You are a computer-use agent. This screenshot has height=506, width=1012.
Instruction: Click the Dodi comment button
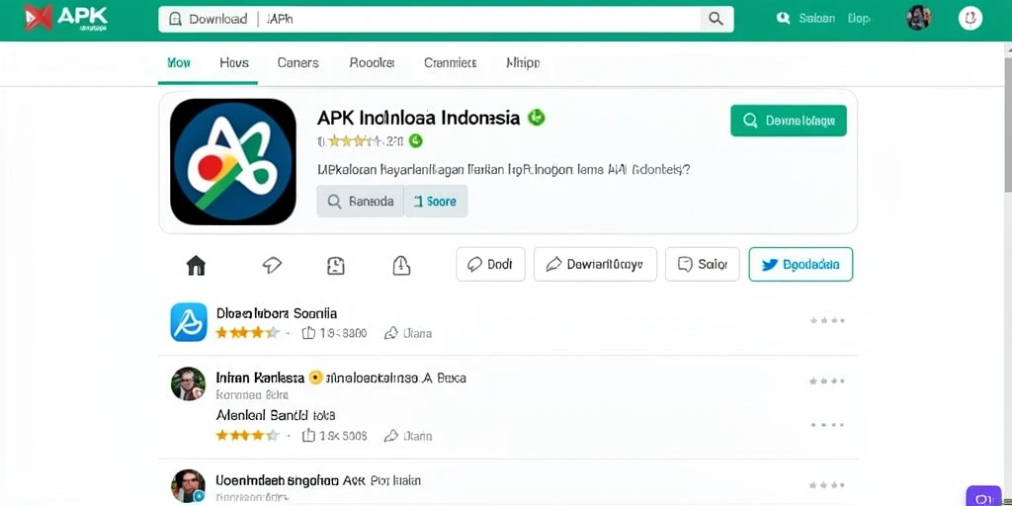490,264
